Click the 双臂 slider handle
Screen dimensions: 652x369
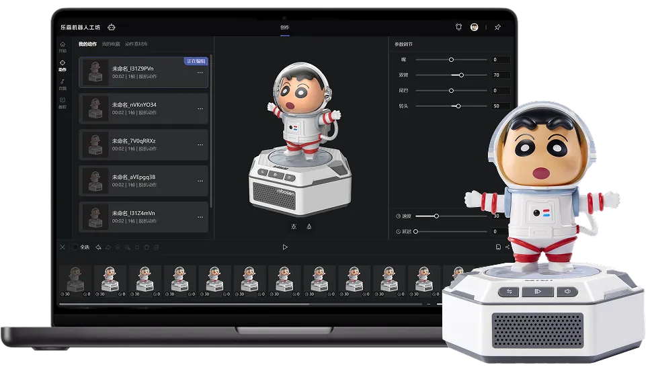coord(461,75)
